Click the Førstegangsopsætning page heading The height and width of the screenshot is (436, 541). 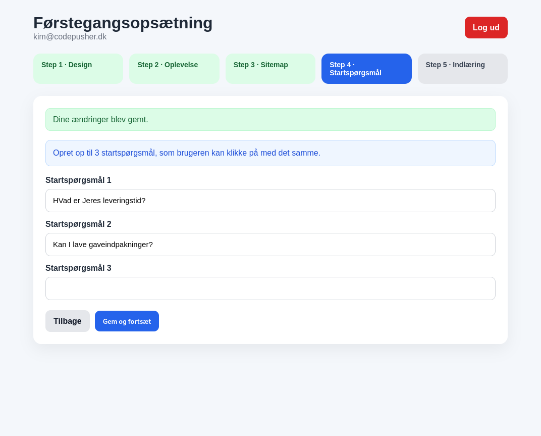pos(123,23)
